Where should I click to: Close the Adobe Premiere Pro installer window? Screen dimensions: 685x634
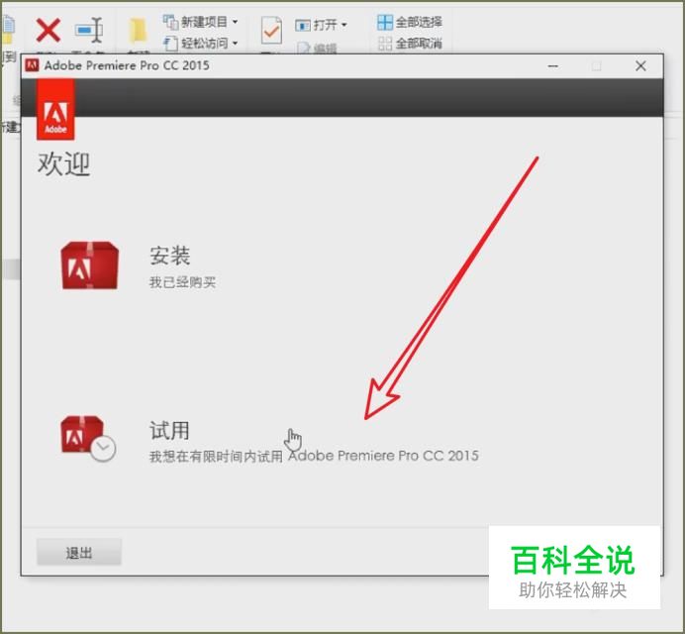(640, 66)
